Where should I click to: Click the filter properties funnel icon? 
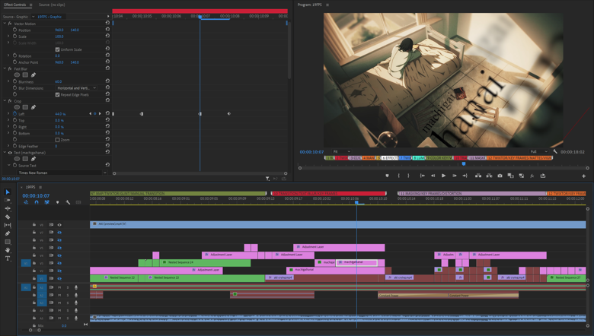coord(267,179)
